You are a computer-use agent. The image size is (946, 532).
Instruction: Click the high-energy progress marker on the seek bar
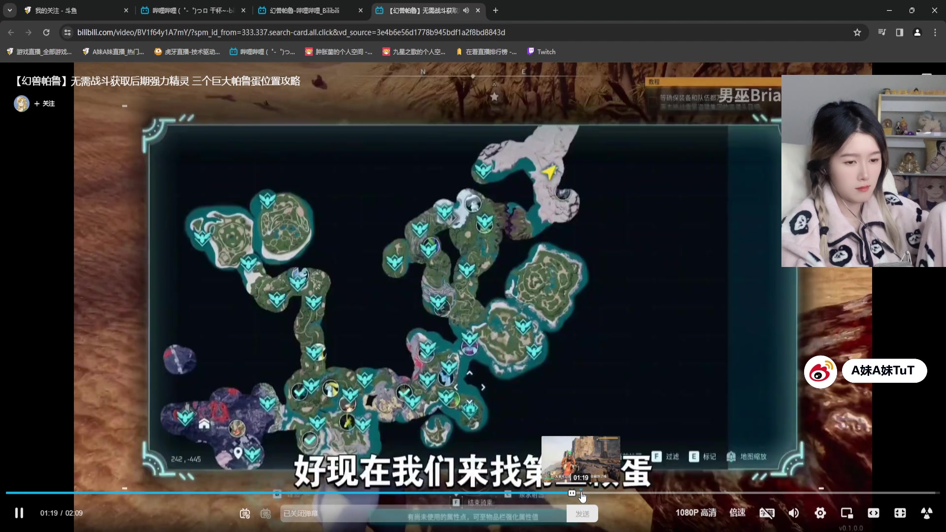[572, 493]
